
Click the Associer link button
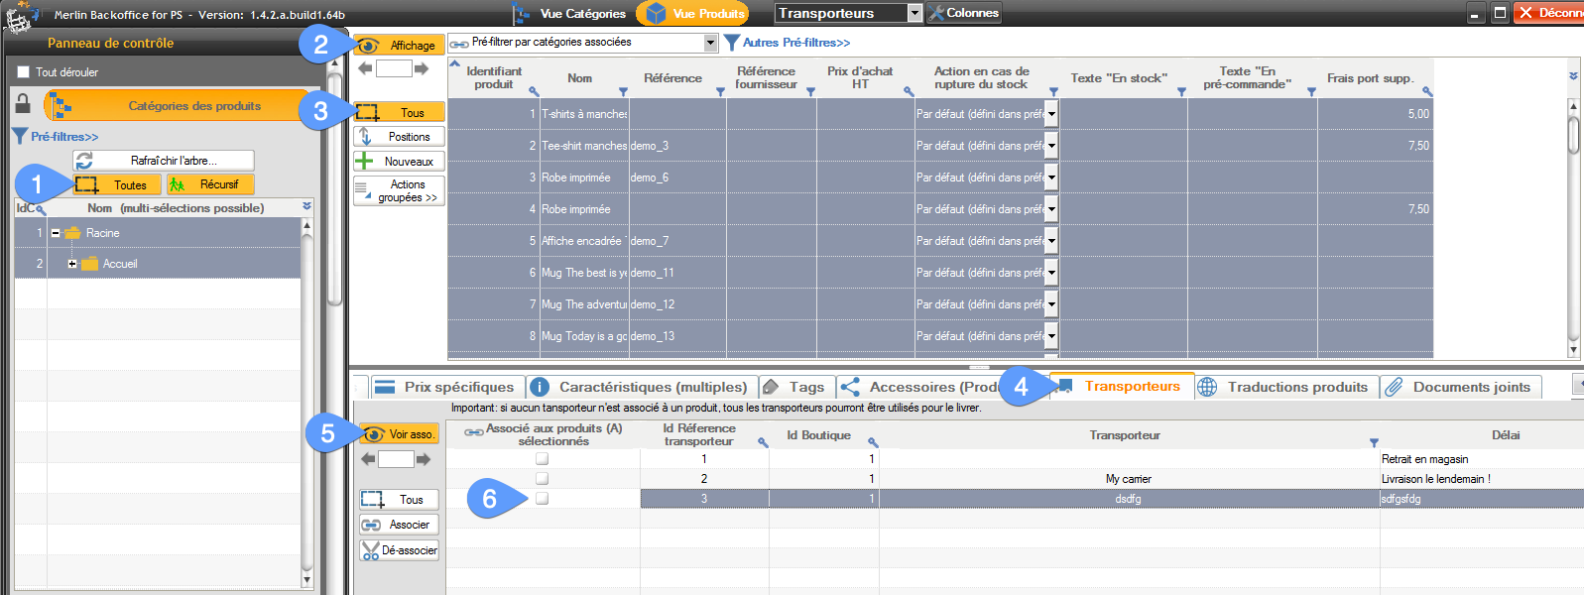(x=399, y=525)
